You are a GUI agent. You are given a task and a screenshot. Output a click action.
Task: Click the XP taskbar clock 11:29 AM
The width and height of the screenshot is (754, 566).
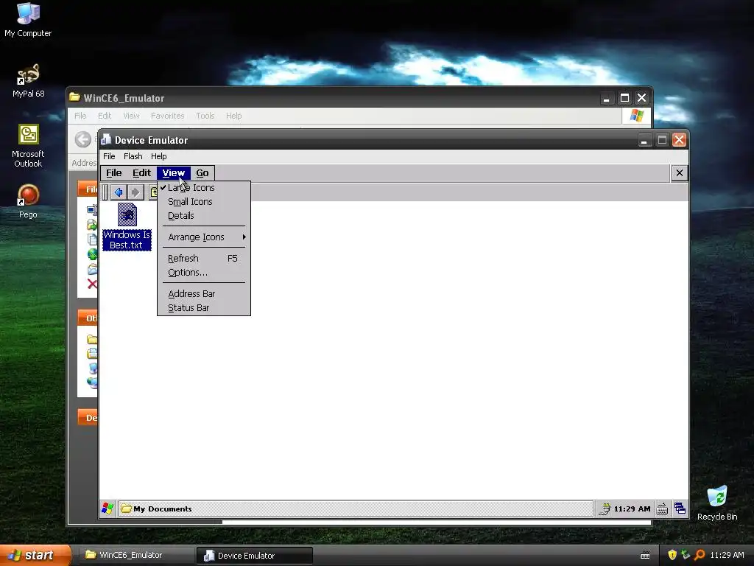pos(727,555)
